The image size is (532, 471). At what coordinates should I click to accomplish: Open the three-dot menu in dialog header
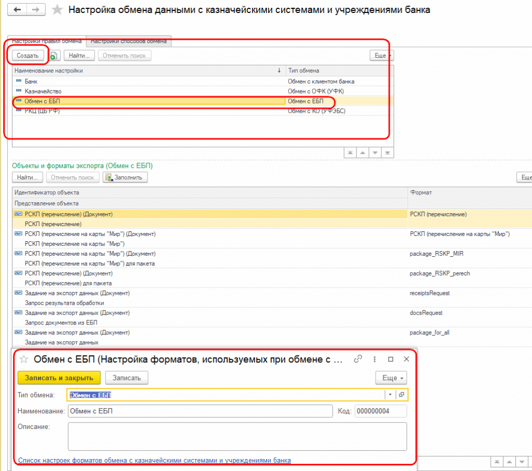coord(374,359)
